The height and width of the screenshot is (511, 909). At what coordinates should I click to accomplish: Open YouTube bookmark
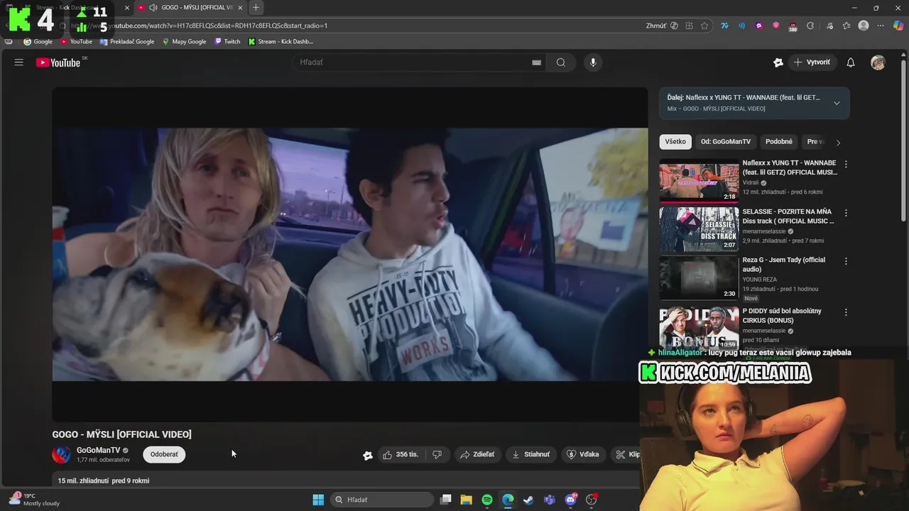[x=77, y=42]
